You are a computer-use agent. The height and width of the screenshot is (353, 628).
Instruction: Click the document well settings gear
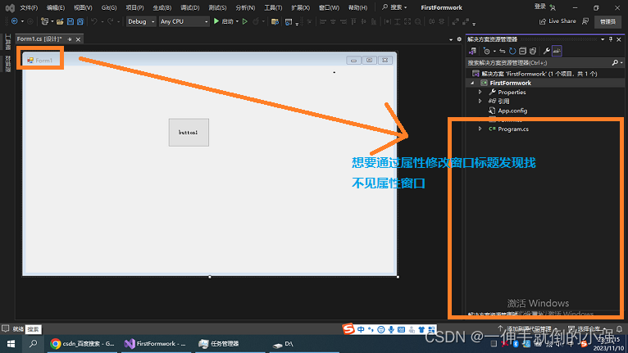click(459, 39)
